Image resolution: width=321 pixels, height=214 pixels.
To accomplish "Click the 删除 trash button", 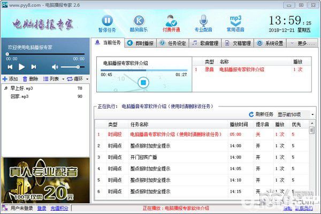I will click(30, 79).
